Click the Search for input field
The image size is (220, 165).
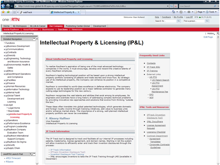pos(165,21)
